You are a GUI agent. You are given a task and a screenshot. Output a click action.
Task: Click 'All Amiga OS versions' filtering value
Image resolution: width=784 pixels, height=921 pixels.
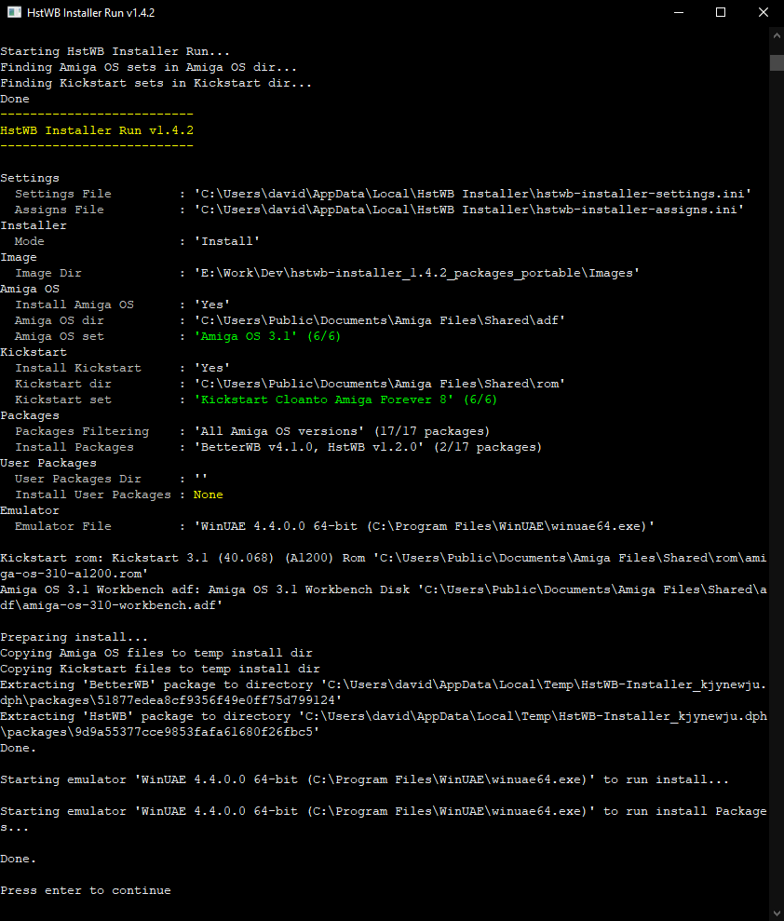tap(342, 432)
